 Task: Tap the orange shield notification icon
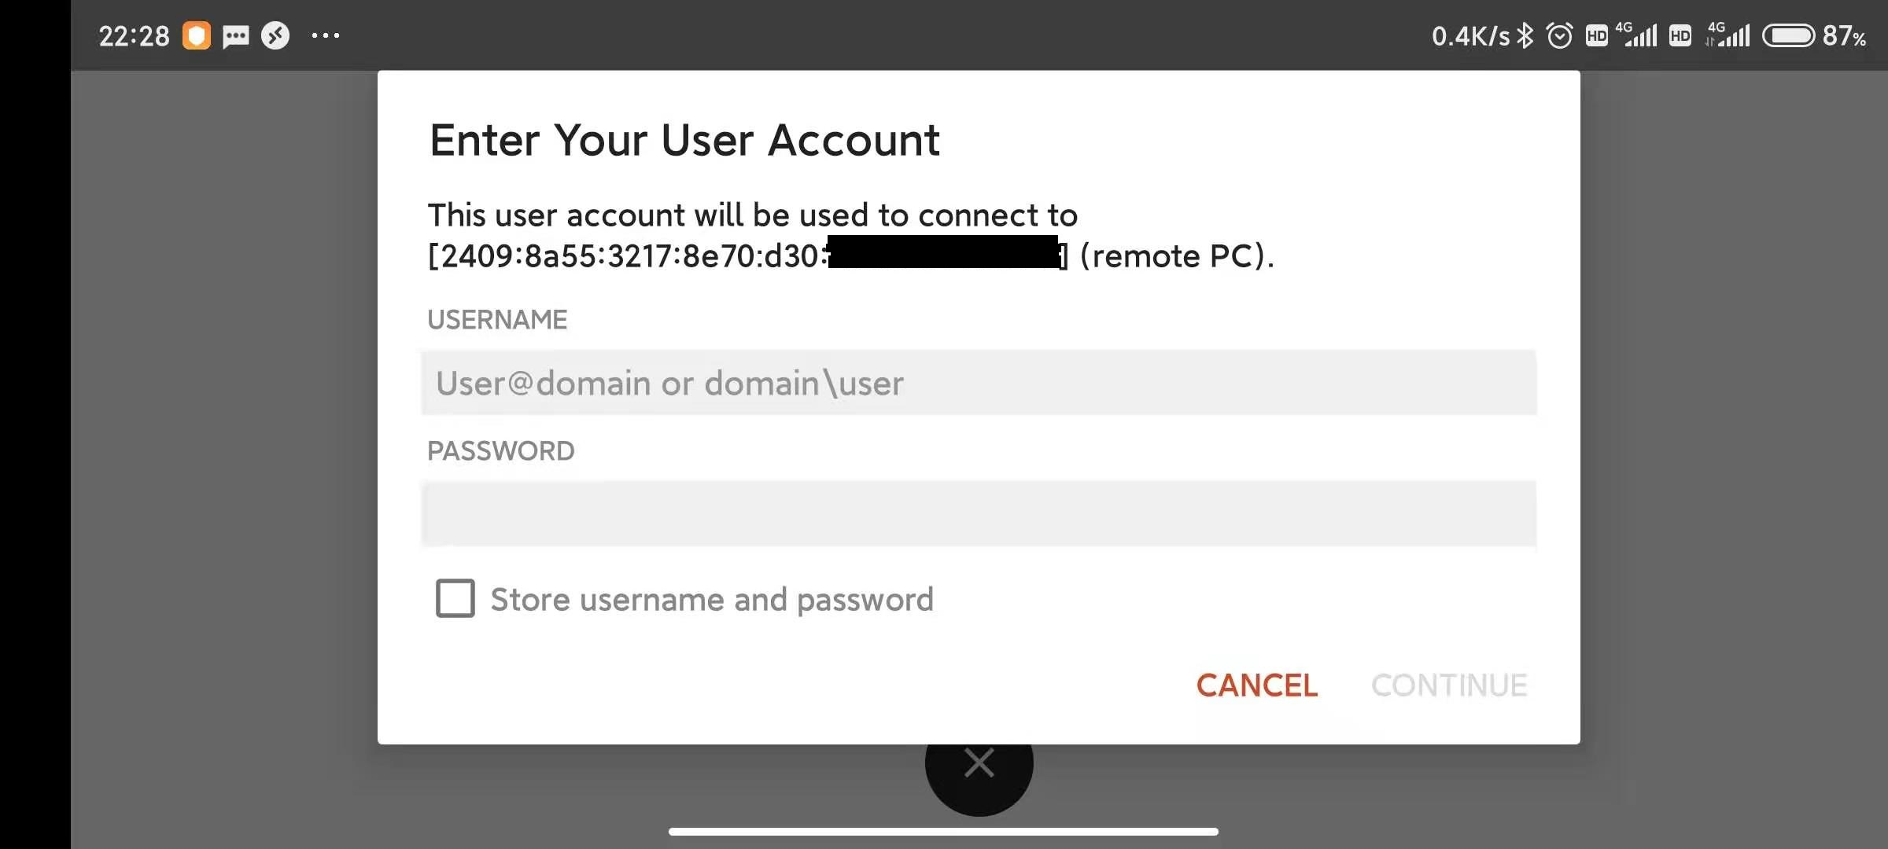click(x=197, y=35)
